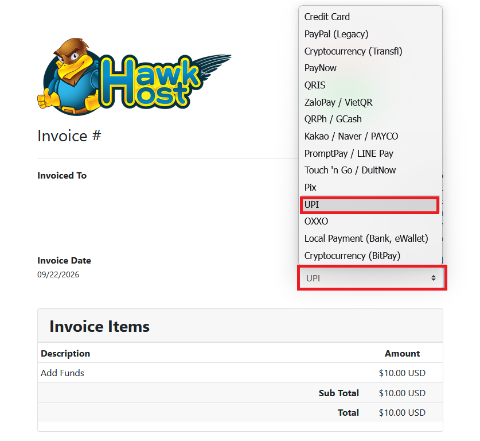Choose UPI in the dropdown list
The image size is (480, 441).
[x=370, y=205]
